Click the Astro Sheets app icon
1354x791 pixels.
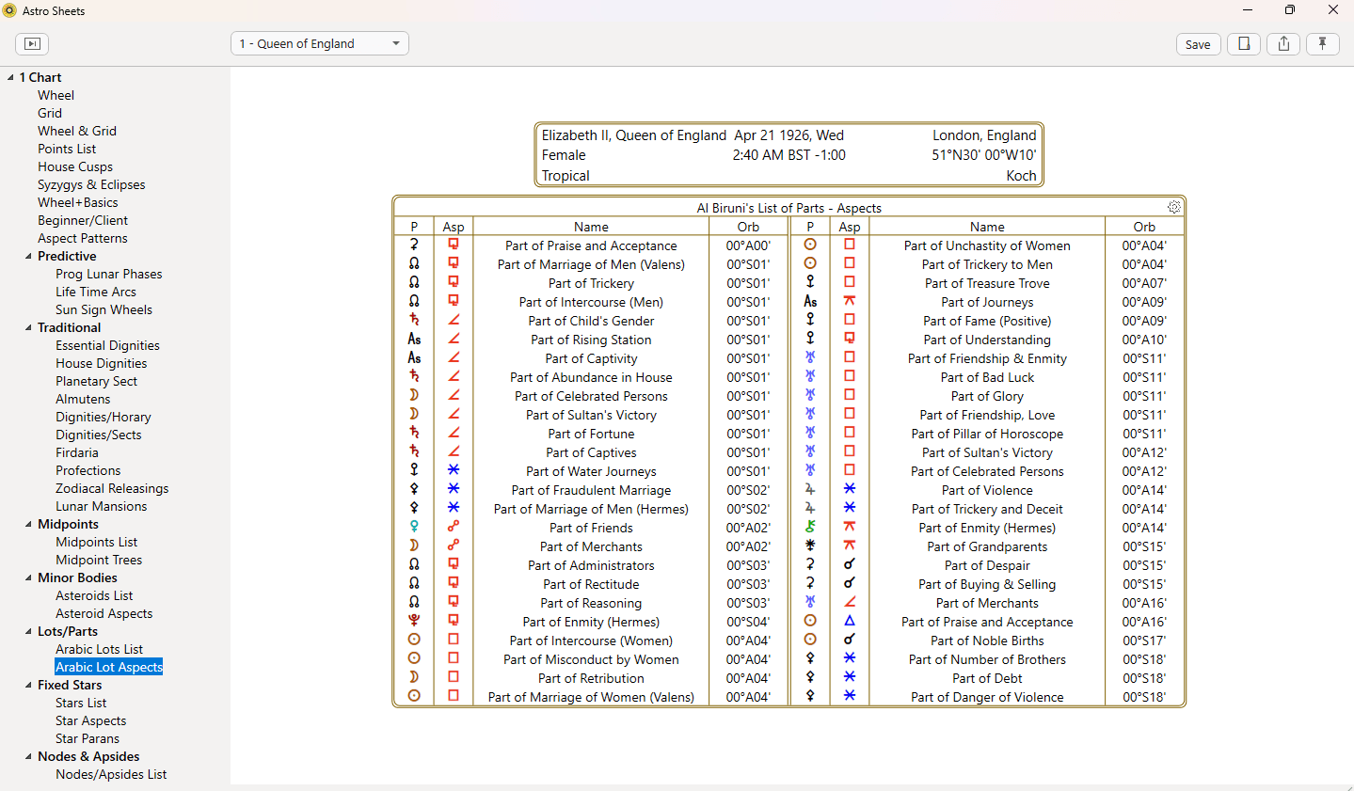(x=9, y=10)
